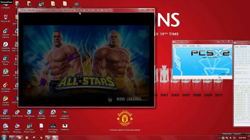Click the uTorrent tray icon
This screenshot has width=250, height=140.
click(x=223, y=138)
